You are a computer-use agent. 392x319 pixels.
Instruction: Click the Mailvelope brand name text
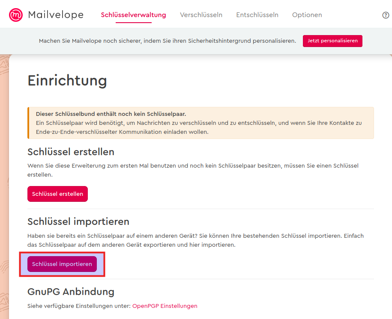pos(56,15)
